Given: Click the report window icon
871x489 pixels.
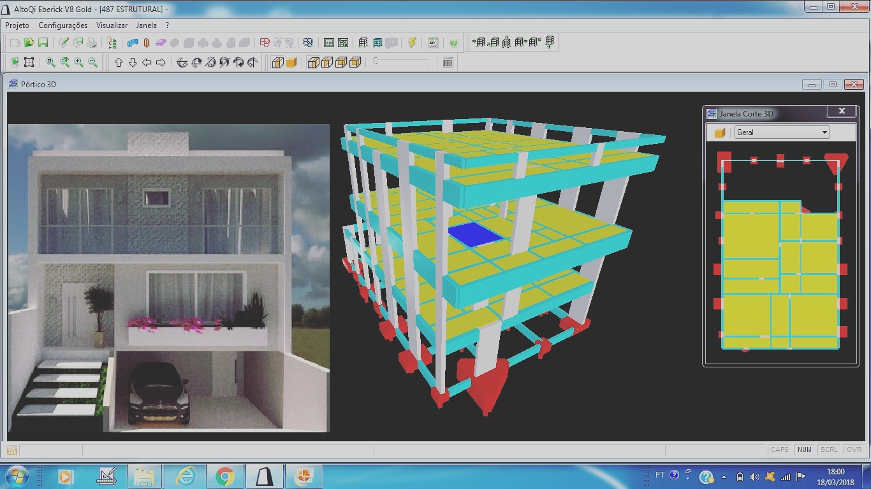Looking at the screenshot, I should (433, 43).
